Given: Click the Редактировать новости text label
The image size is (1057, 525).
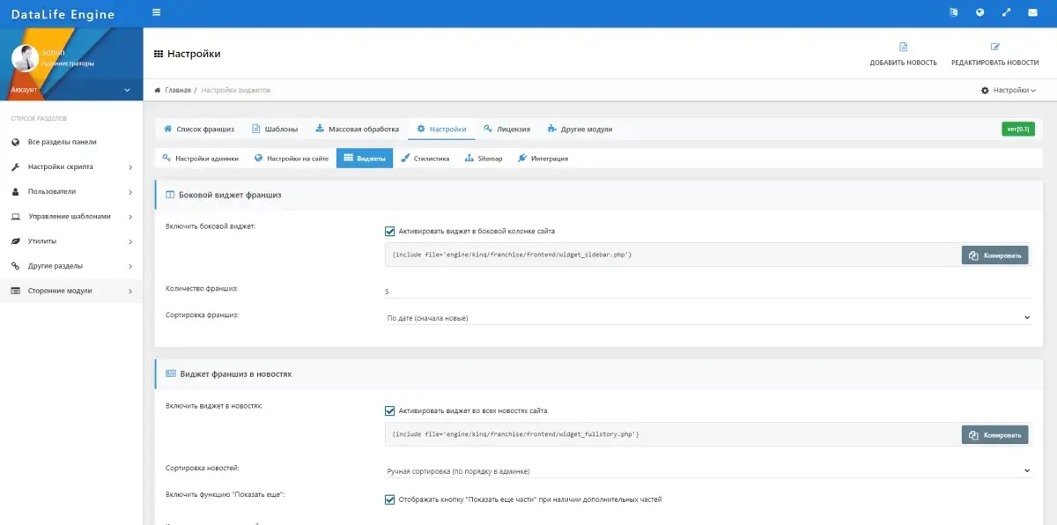Looking at the screenshot, I should tap(994, 63).
